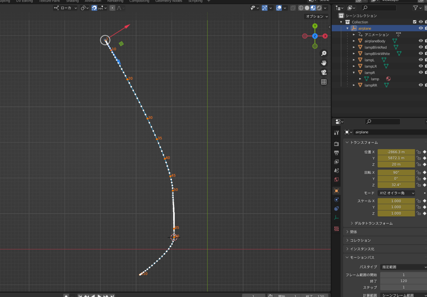Toggle lock on 位置 X
This screenshot has width=427, height=297.
pos(419,152)
